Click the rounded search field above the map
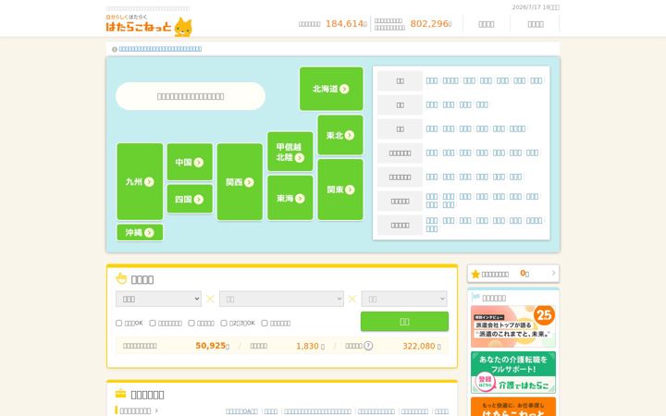The height and width of the screenshot is (416, 666). pyautogui.click(x=191, y=96)
